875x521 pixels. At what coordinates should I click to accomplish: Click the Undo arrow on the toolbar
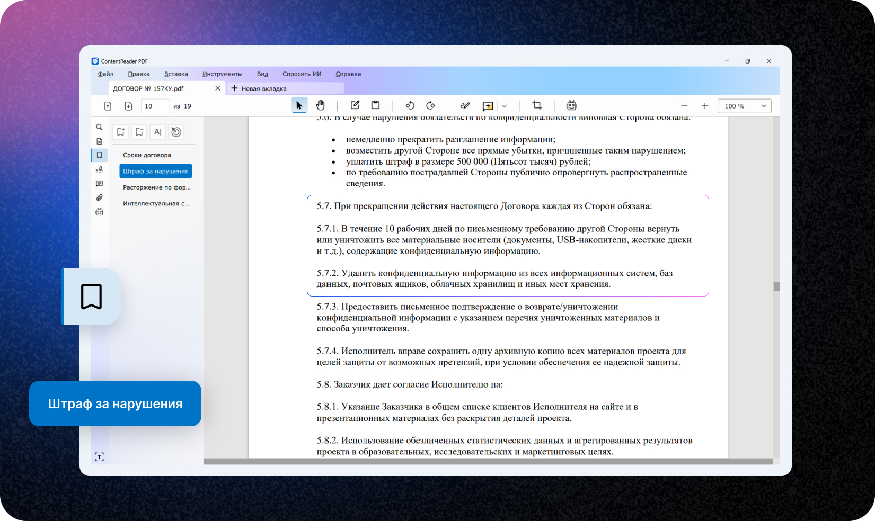coord(410,105)
